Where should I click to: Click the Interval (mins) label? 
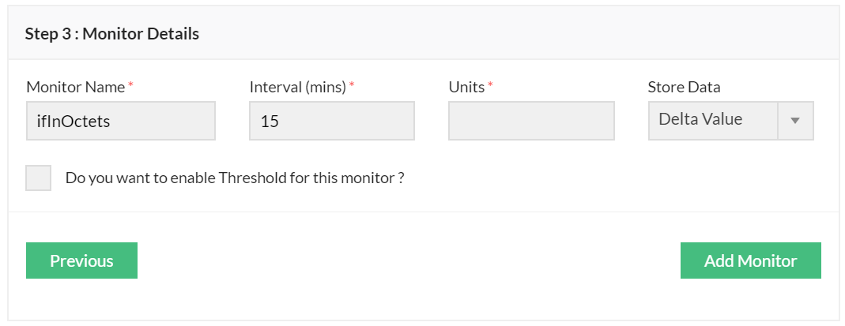298,87
